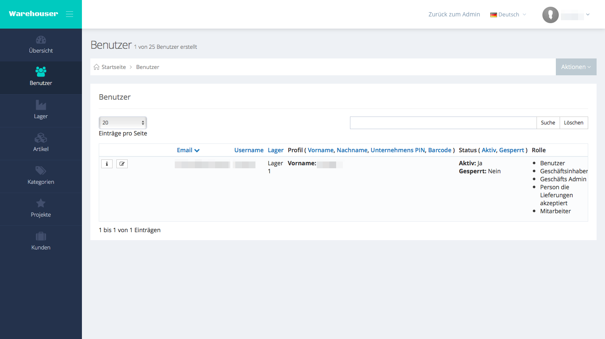Screen dimensions: 605x339
Task: Open entries per page selector showing 20
Action: click(123, 123)
